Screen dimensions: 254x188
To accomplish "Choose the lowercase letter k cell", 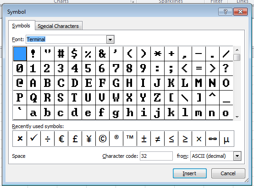I will (x=171, y=113).
